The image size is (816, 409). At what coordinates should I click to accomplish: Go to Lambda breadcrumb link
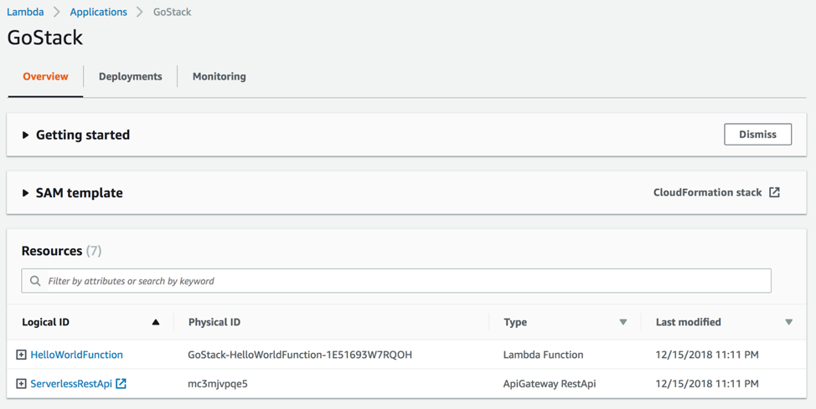(25, 12)
